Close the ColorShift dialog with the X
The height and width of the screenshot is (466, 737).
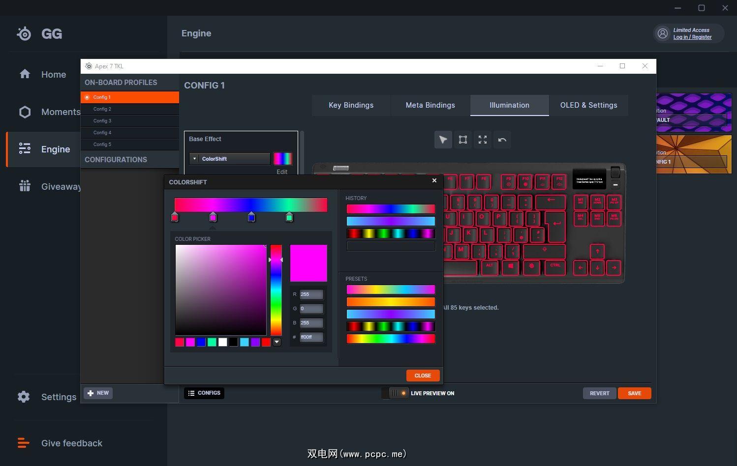[x=434, y=180]
